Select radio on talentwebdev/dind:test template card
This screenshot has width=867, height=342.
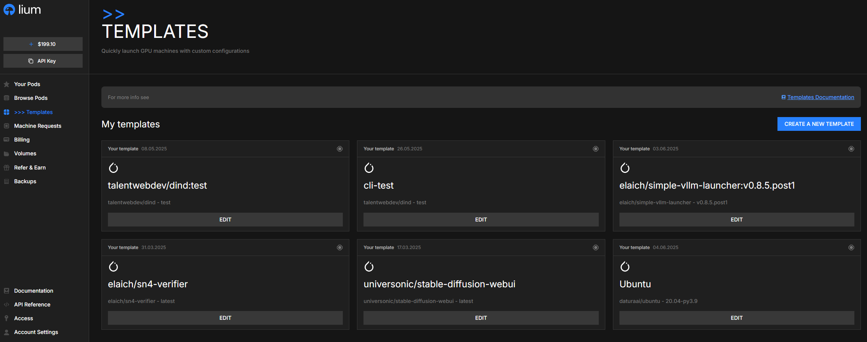(340, 149)
